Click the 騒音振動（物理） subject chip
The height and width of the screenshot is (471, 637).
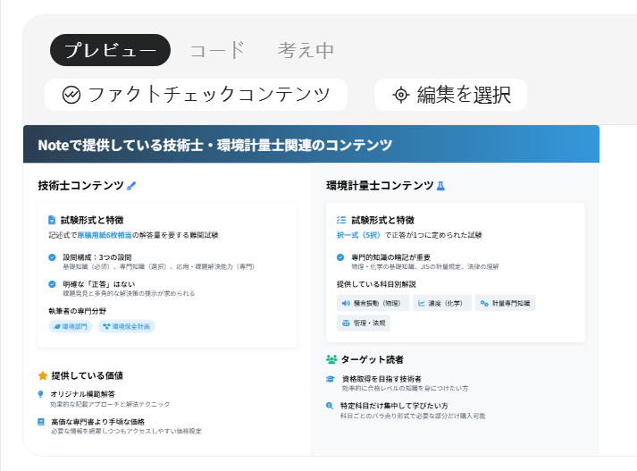point(373,303)
